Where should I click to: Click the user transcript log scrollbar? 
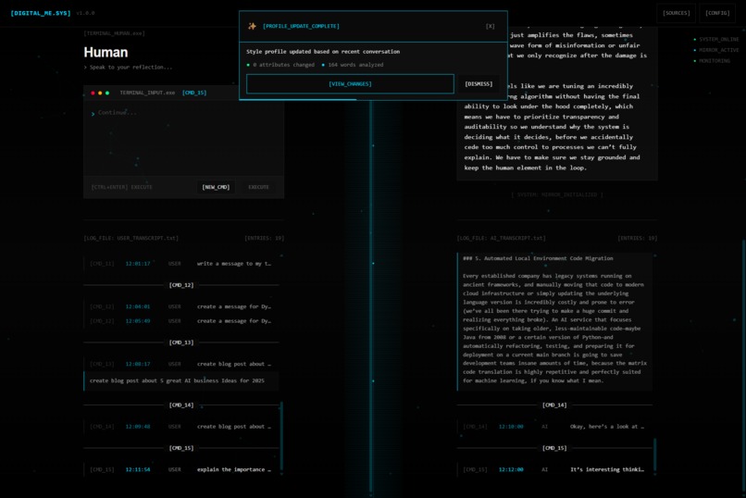[x=281, y=435]
